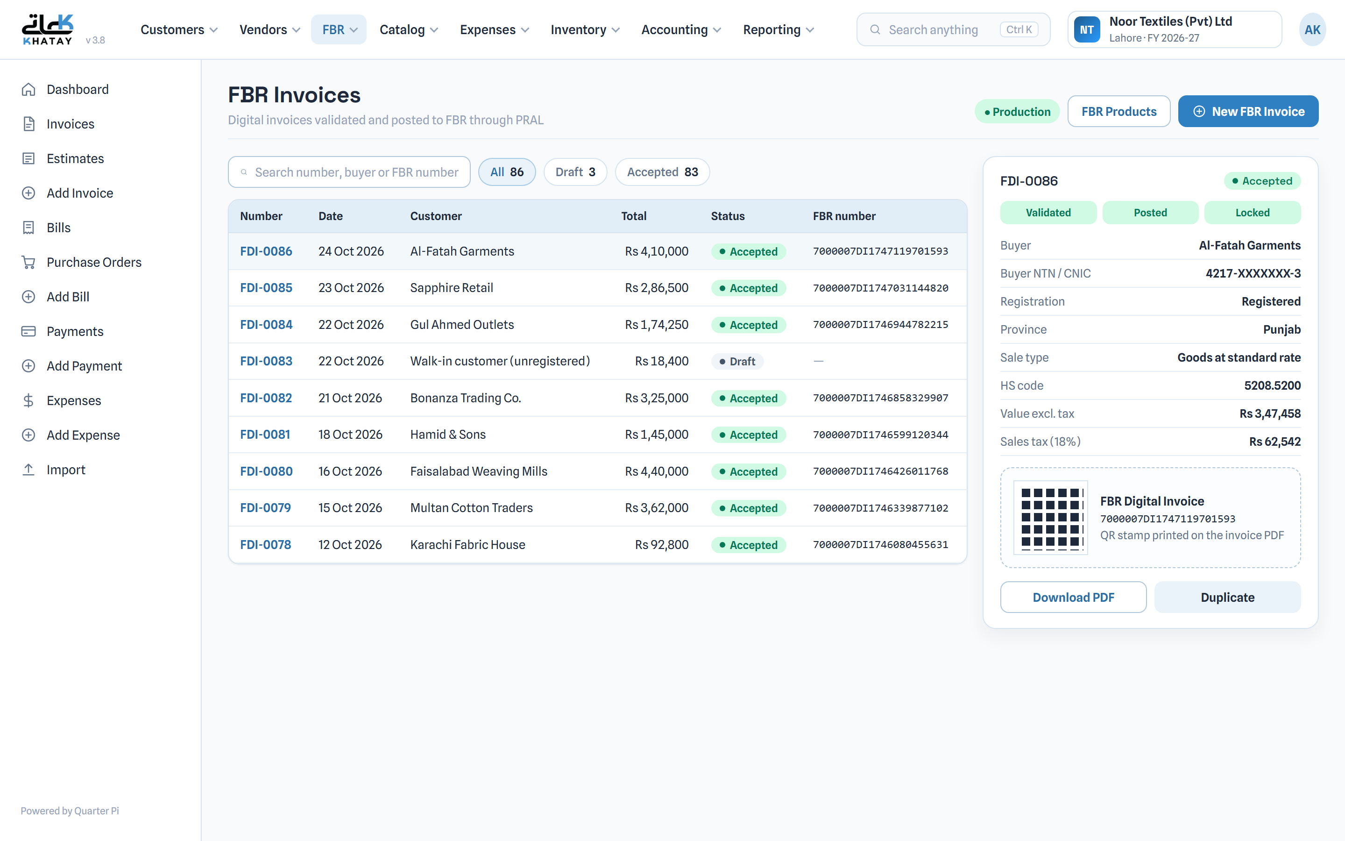Expand the Vendors menu
This screenshot has height=841, width=1345.
pyautogui.click(x=269, y=29)
